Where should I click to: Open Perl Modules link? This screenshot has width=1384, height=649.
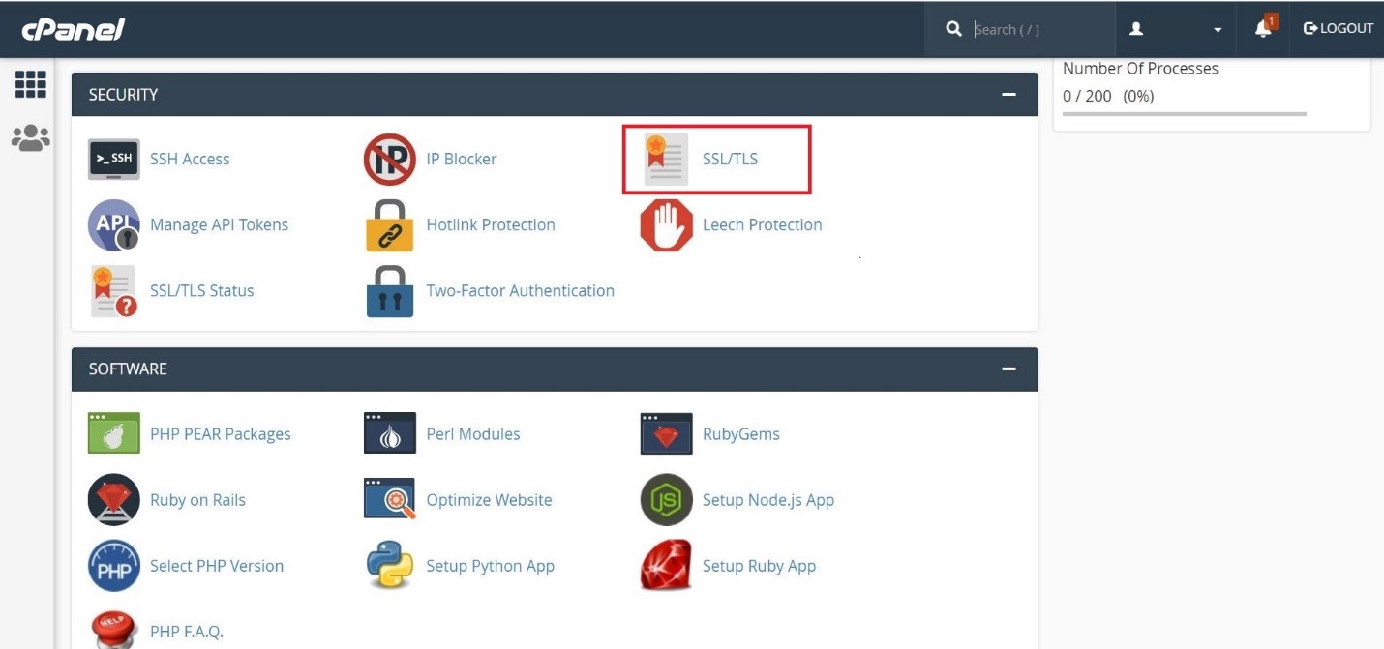tap(473, 434)
